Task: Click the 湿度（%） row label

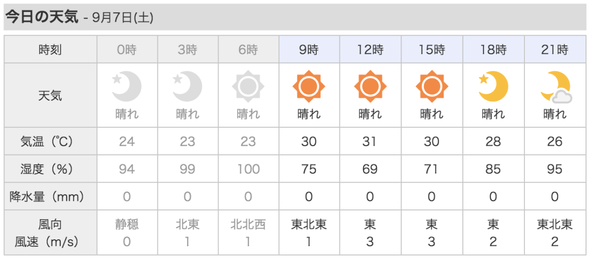Action: pyautogui.click(x=50, y=169)
